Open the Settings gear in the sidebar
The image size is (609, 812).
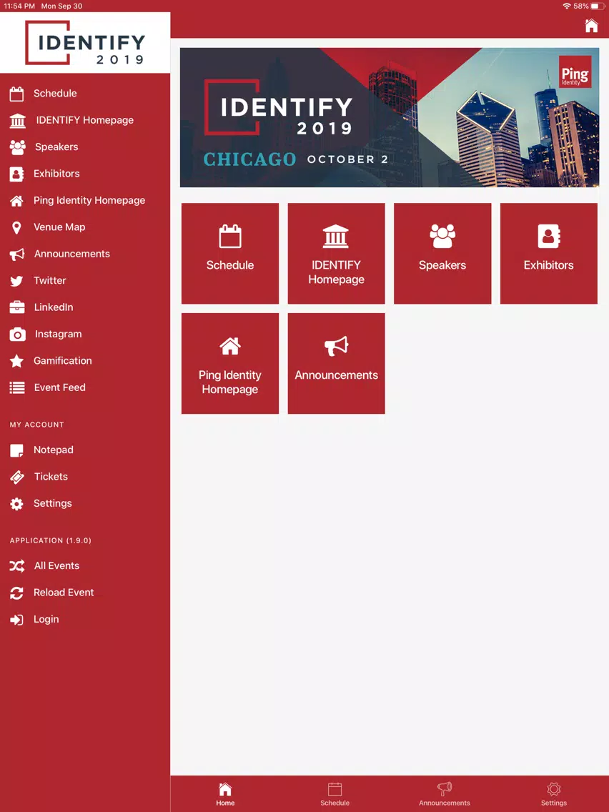(x=16, y=504)
